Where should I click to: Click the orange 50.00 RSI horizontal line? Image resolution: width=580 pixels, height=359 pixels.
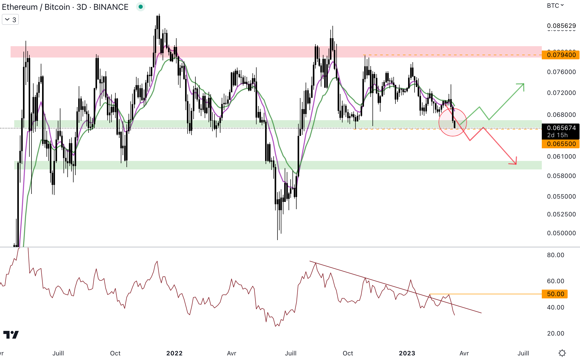tap(490, 294)
